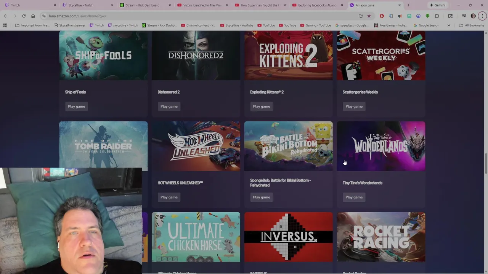Open speedtest Google bookmark
The height and width of the screenshot is (274, 488).
tap(352, 25)
